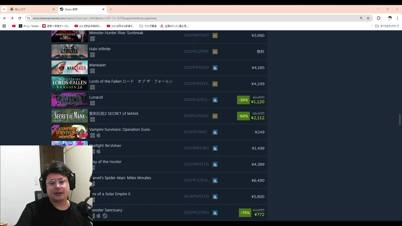This screenshot has width=402, height=226.
Task: Open the ツイッチ関連 bookmark folder
Action: coord(148,26)
